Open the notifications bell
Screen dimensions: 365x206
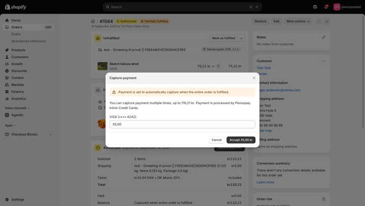(x=326, y=7)
